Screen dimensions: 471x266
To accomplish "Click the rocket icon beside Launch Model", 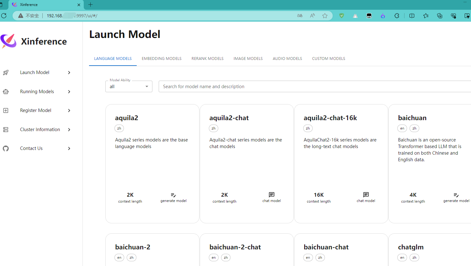I will point(6,72).
